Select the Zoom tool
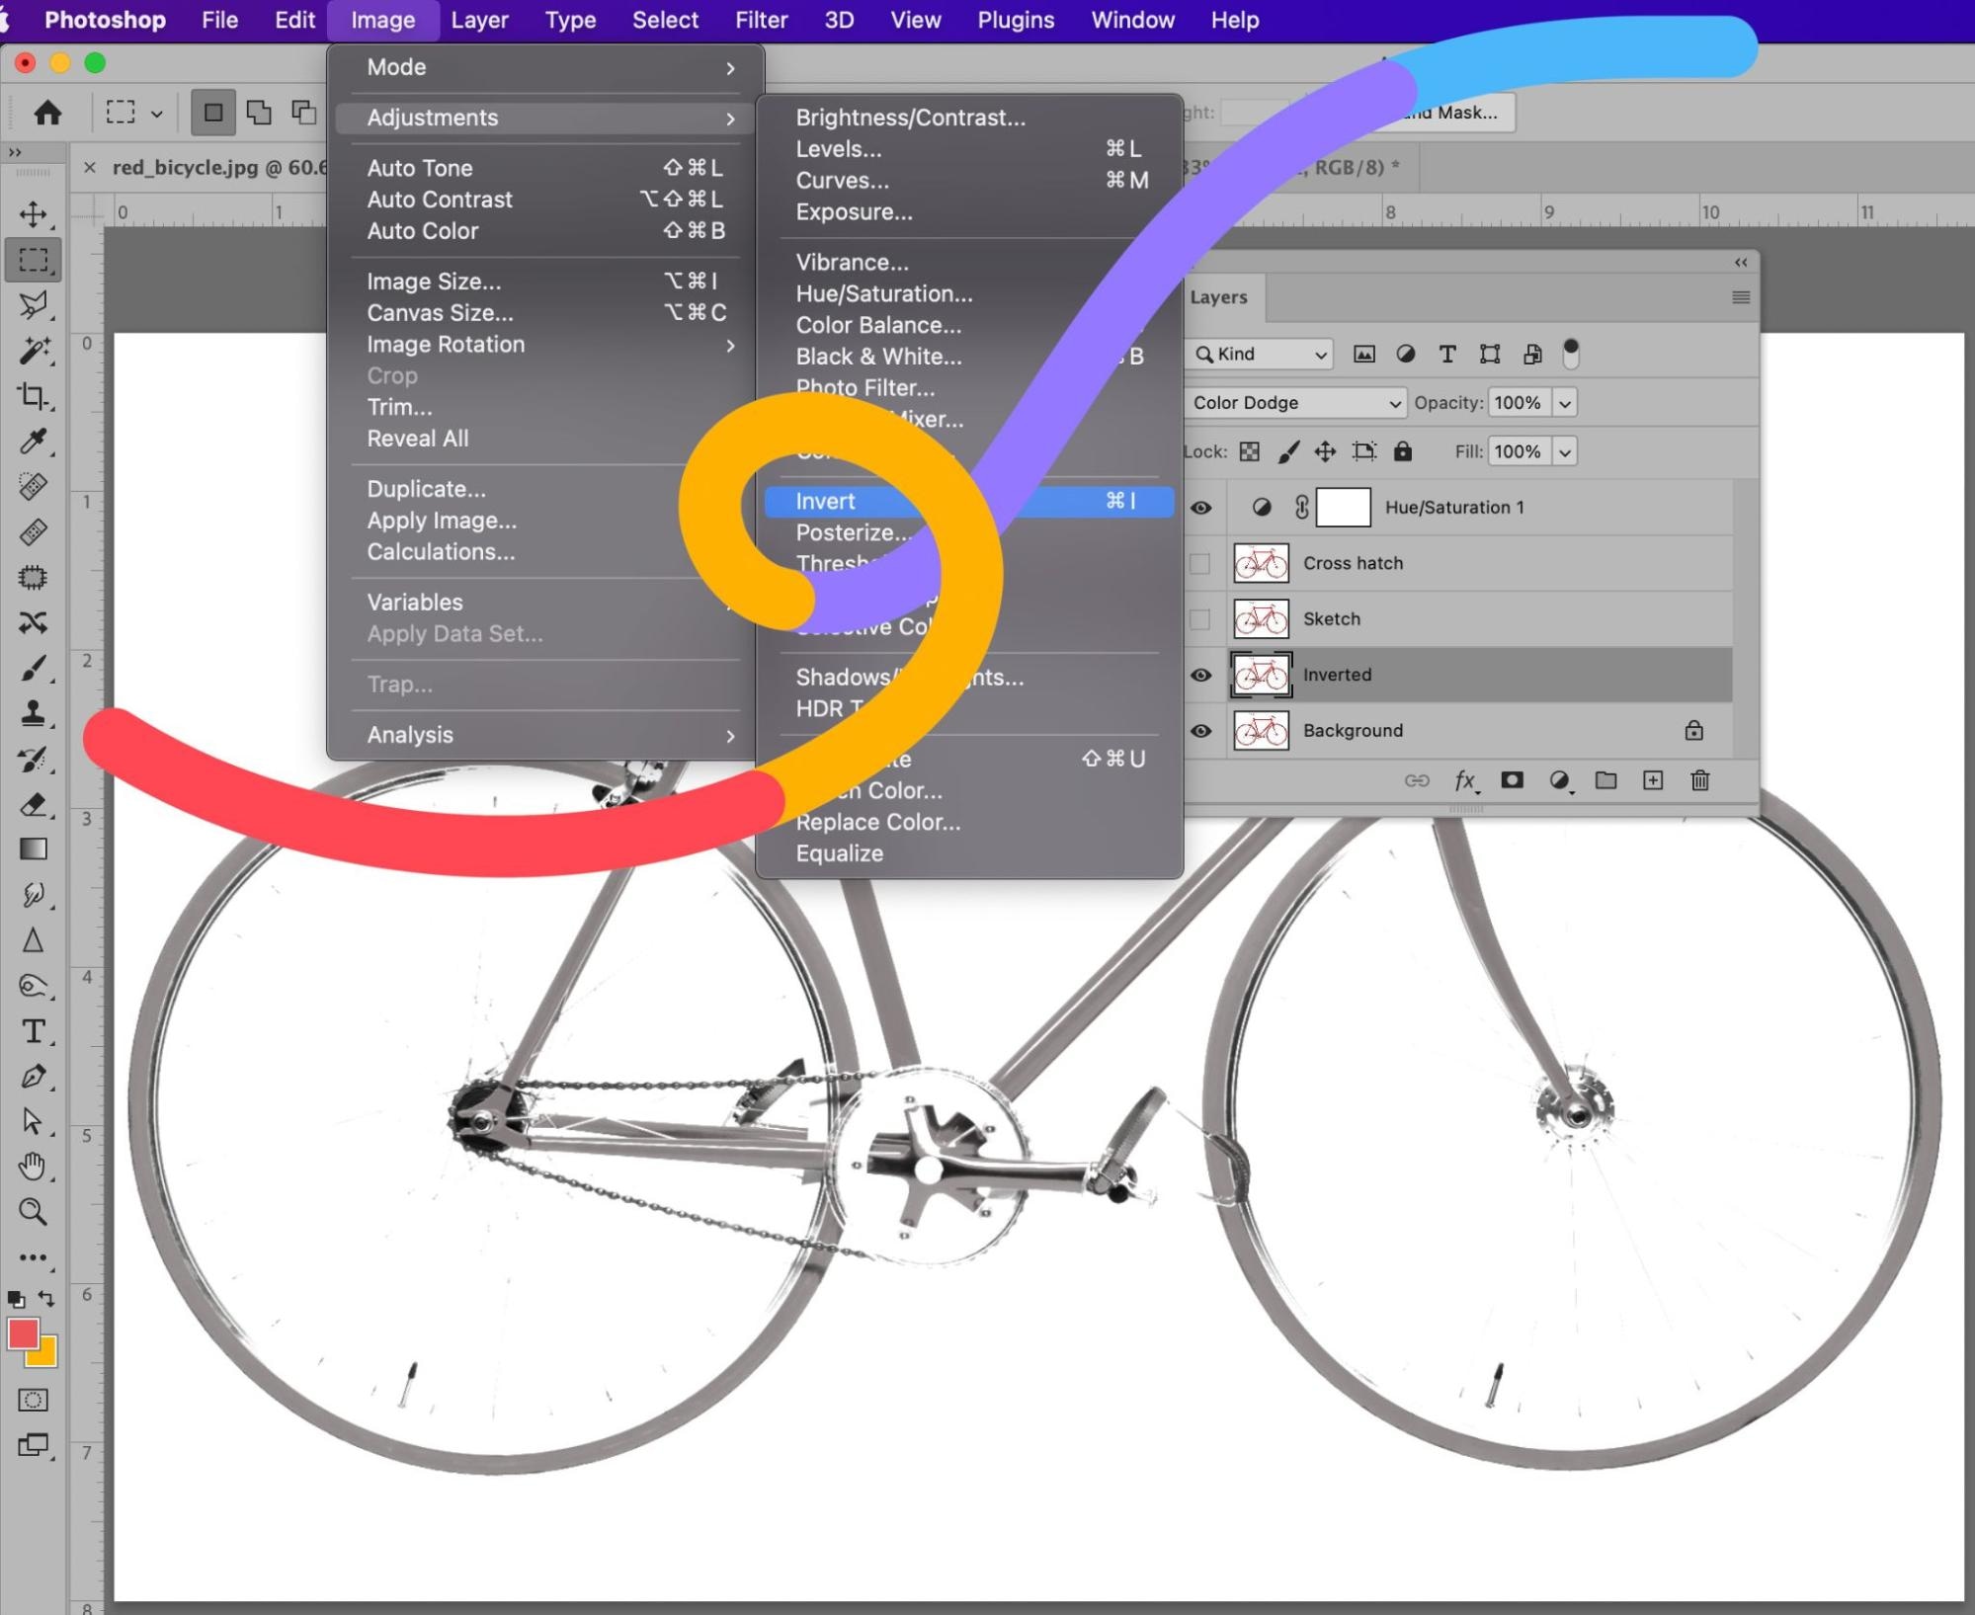The width and height of the screenshot is (1975, 1615). (x=33, y=1212)
